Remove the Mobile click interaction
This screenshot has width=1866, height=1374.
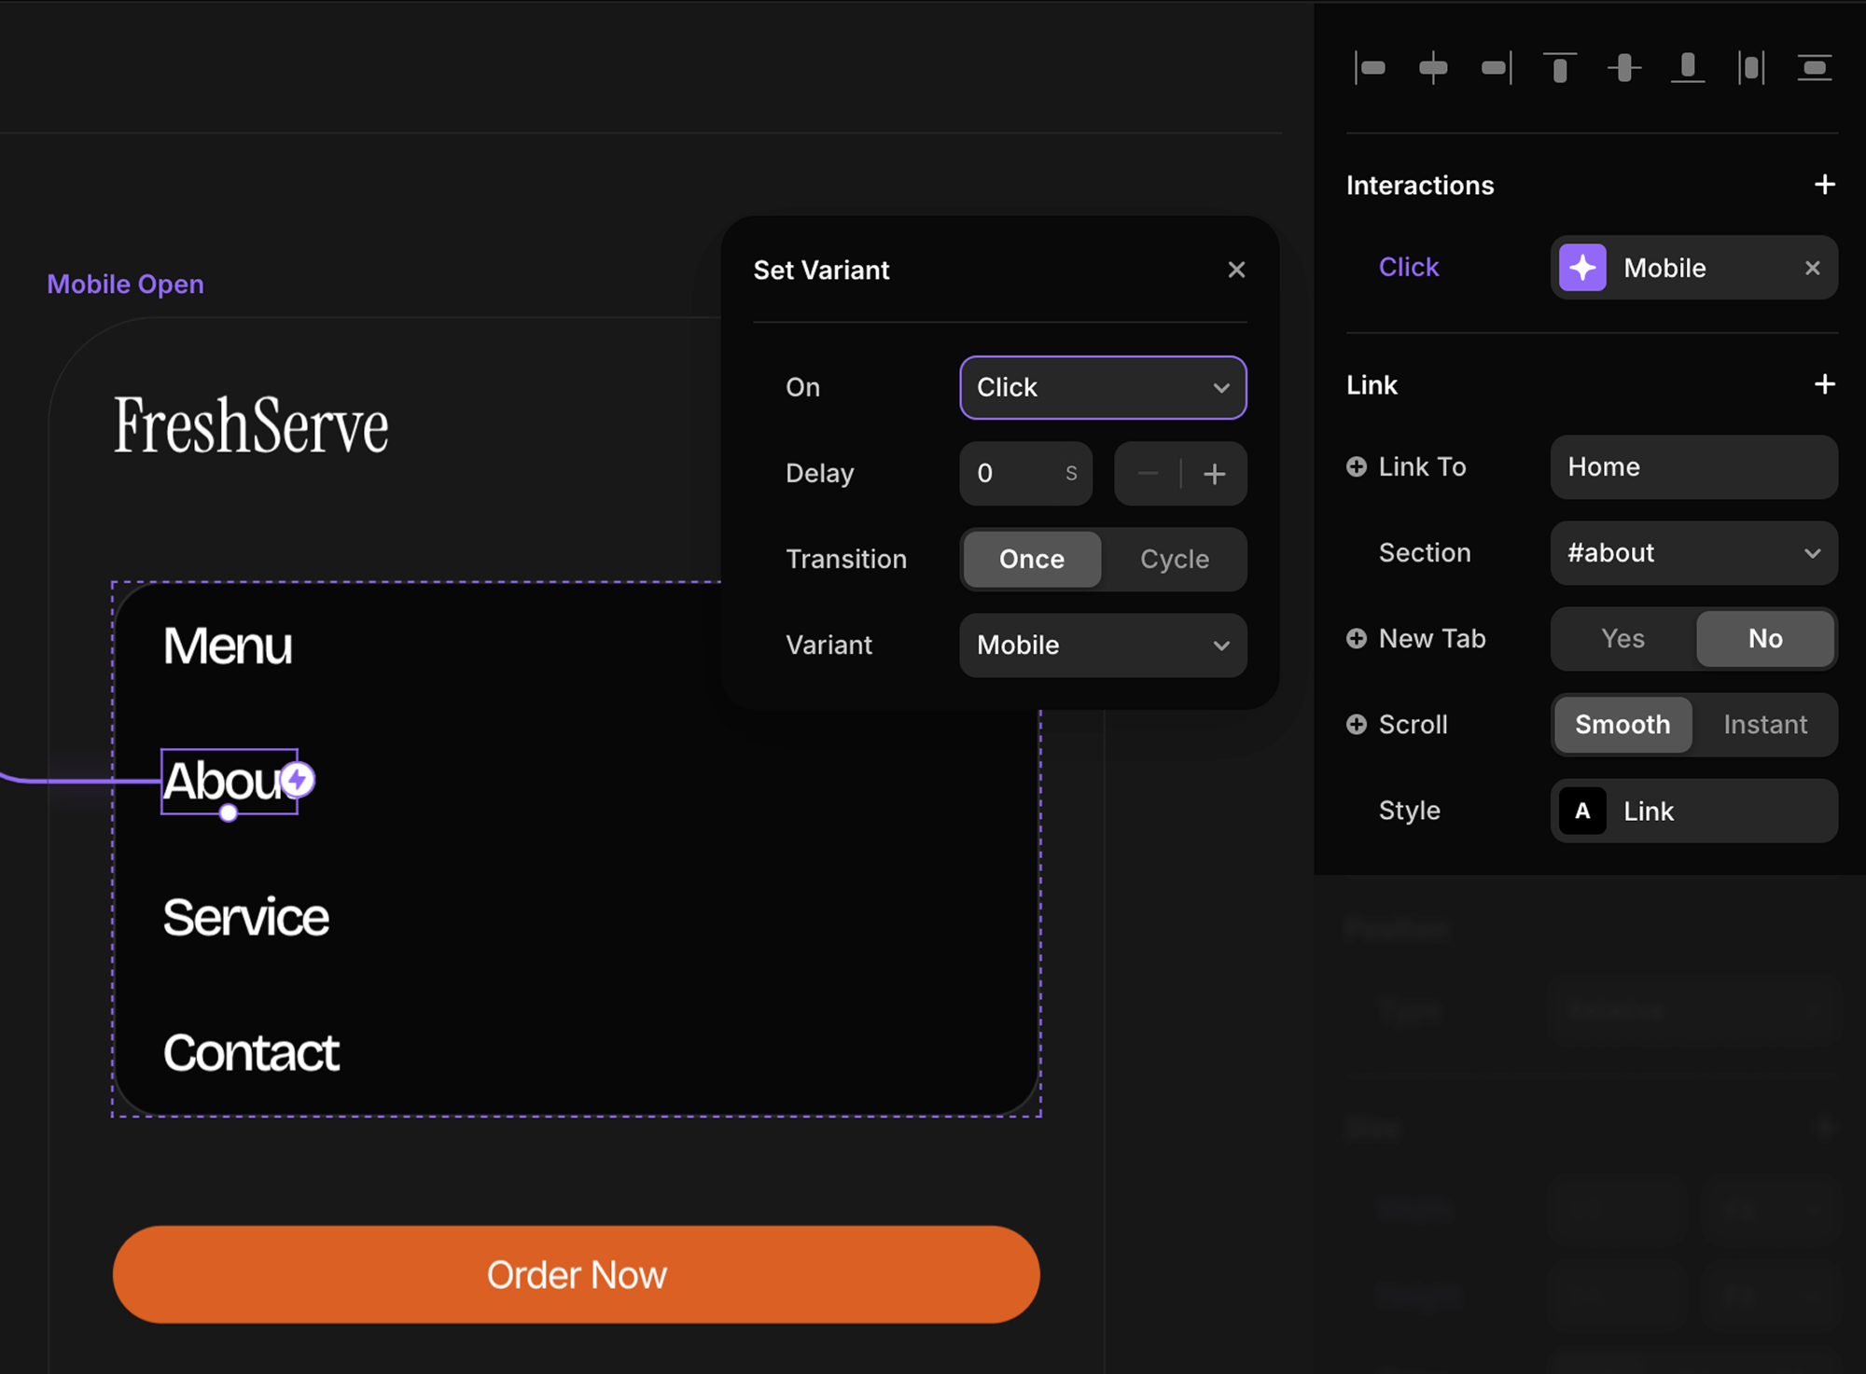tap(1813, 269)
